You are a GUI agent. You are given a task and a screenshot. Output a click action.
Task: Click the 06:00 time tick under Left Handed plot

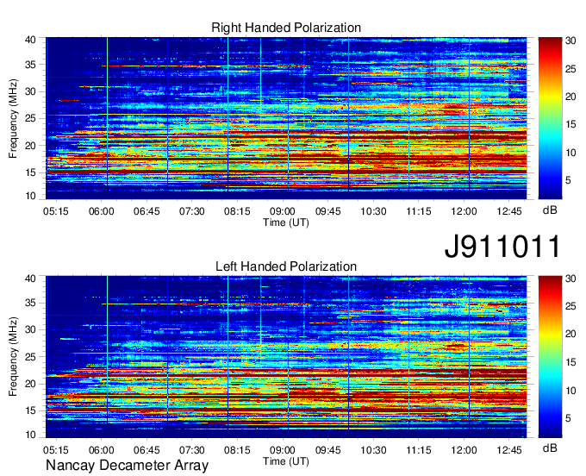(102, 450)
